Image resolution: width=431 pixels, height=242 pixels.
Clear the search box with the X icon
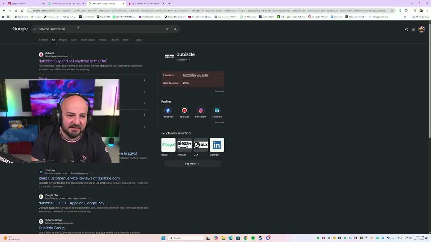coord(167,29)
